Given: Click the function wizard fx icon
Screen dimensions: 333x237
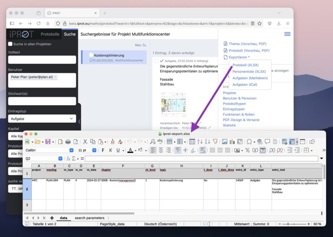Looking at the screenshot, I should [x=68, y=159].
